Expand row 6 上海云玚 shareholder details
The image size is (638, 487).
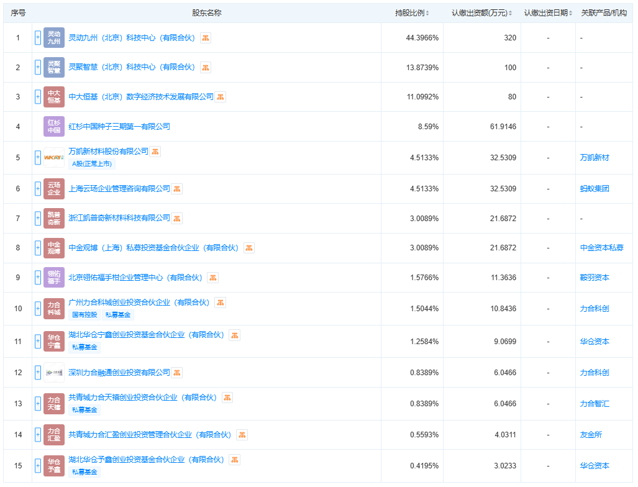pyautogui.click(x=38, y=189)
